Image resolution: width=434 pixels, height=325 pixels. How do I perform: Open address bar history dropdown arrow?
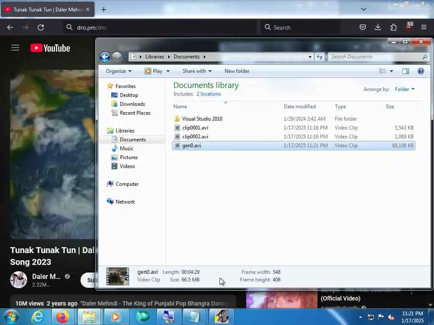[x=310, y=57]
